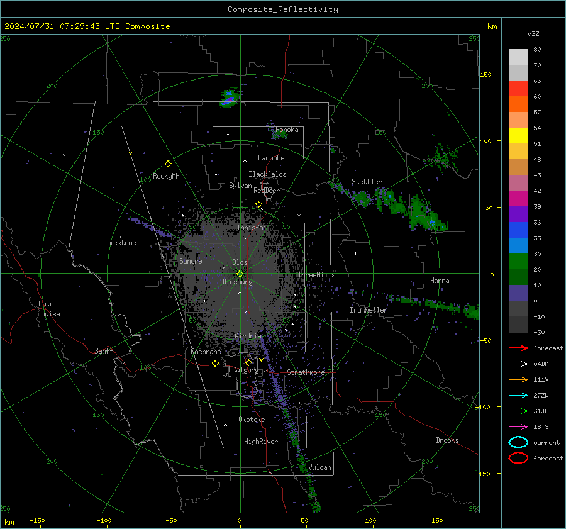The height and width of the screenshot is (529, 566).
Task: Click the Limestone map label
Action: pos(119,243)
